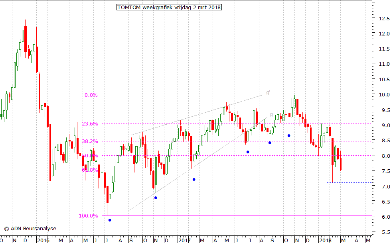The height and width of the screenshot is (243, 391).
Task: Select the blue dot just below the 38.2% line
Action: coord(270,143)
